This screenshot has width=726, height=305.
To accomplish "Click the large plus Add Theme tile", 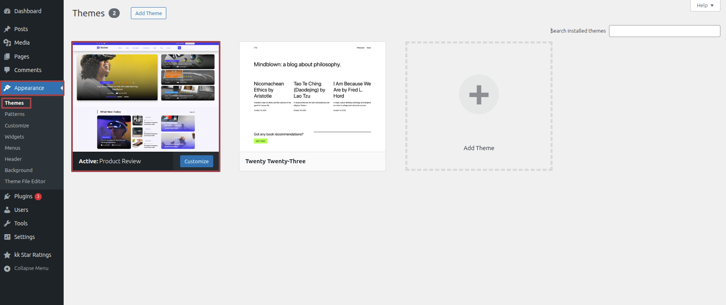I will 479,95.
